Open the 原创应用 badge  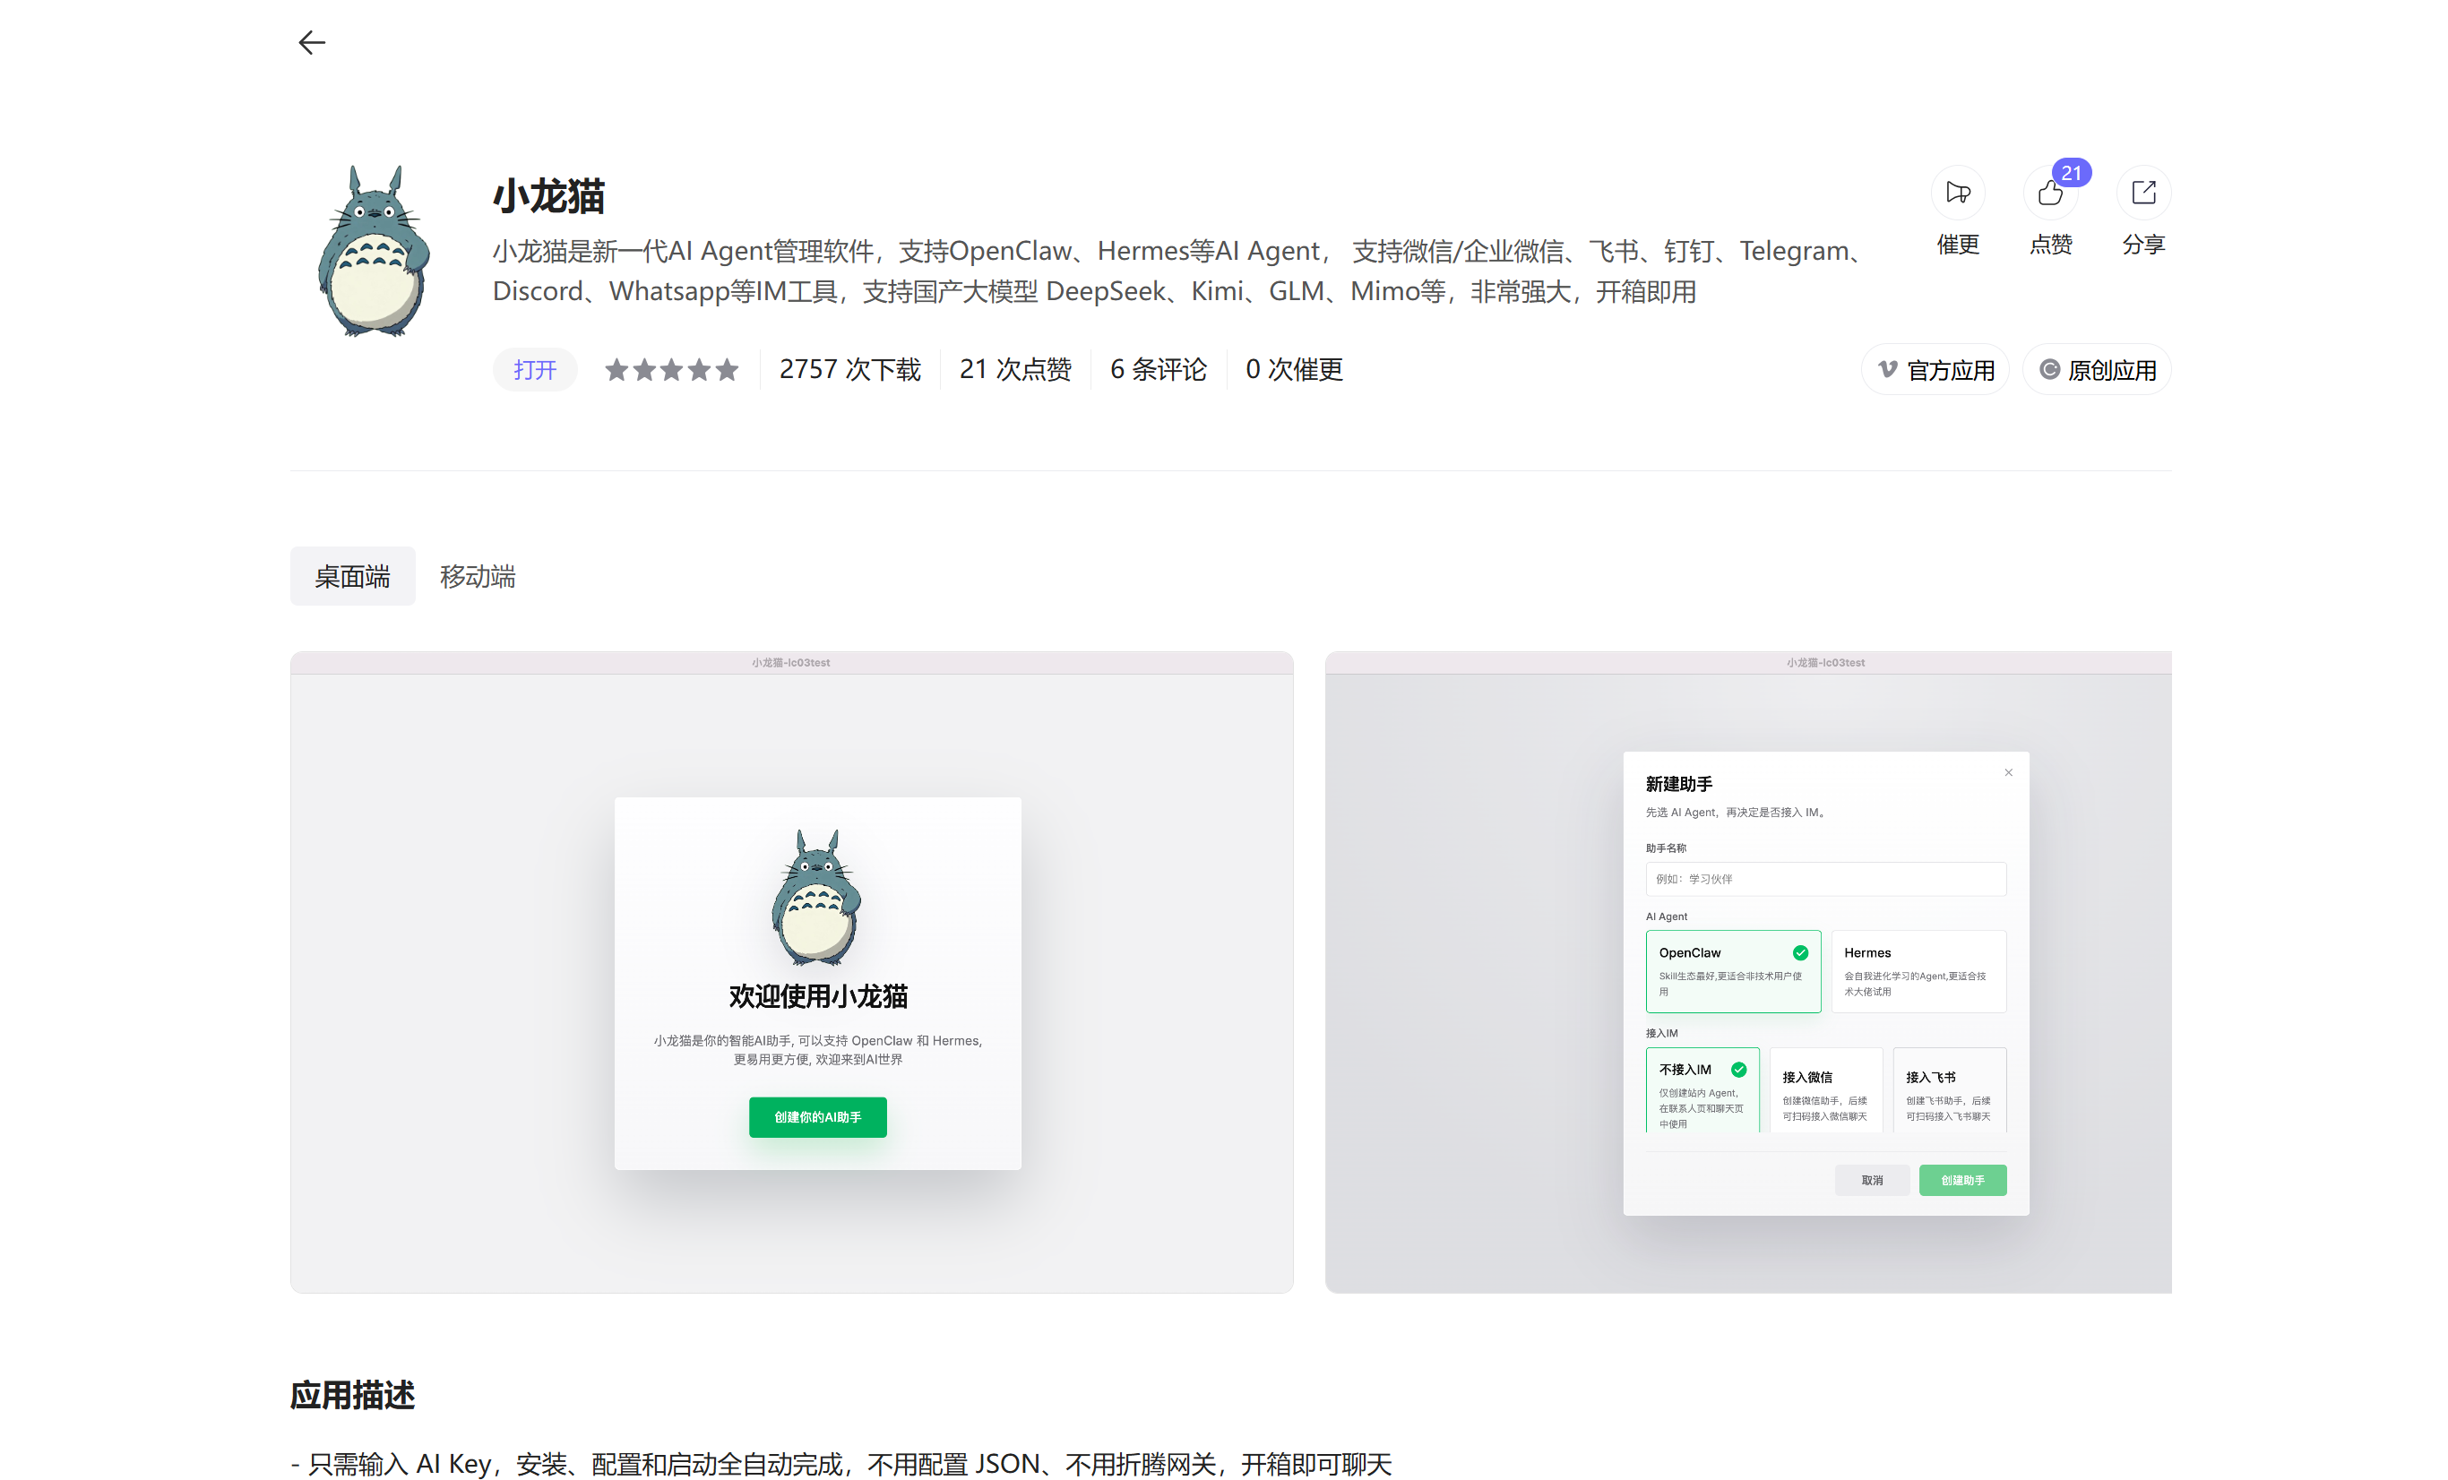tap(2096, 369)
